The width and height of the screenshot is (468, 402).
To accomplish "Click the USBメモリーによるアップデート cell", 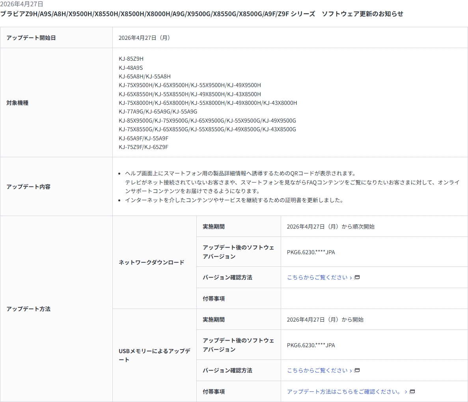I will (x=154, y=355).
